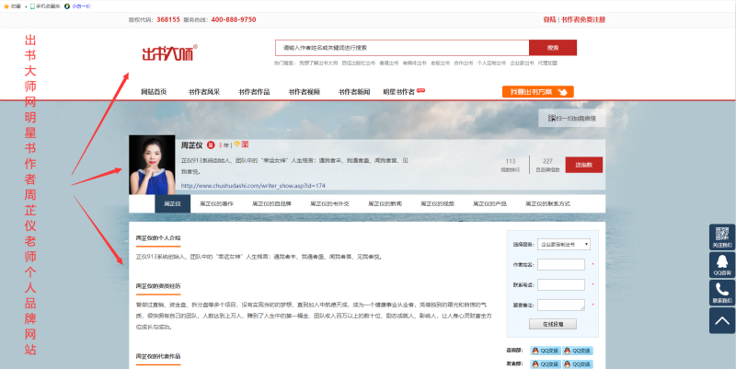Click the first 咨询部 QQ交谈 icon
The width and height of the screenshot is (736, 369).
pyautogui.click(x=548, y=350)
